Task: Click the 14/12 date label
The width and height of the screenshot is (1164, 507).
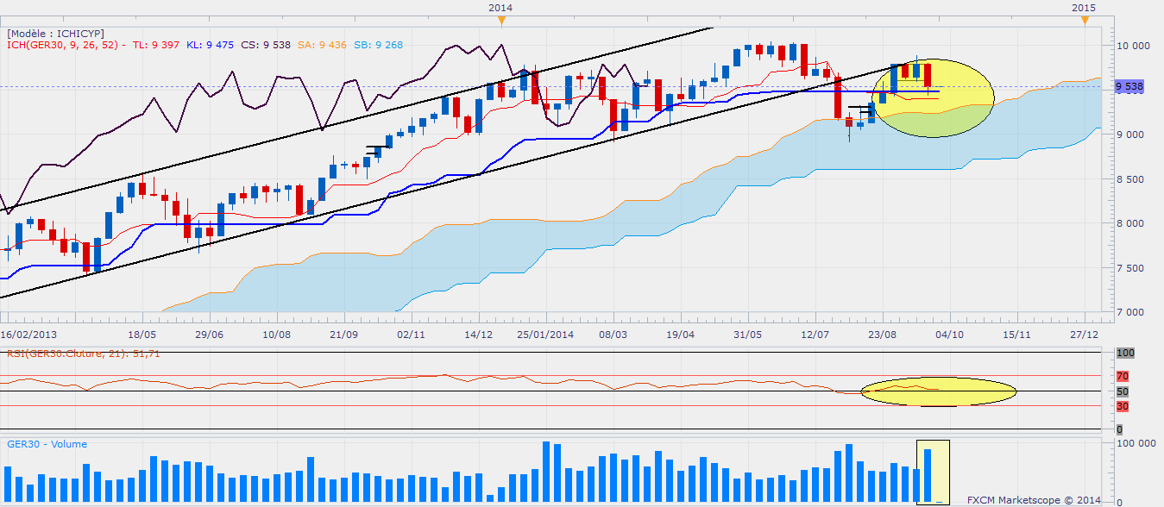Action: (x=478, y=333)
